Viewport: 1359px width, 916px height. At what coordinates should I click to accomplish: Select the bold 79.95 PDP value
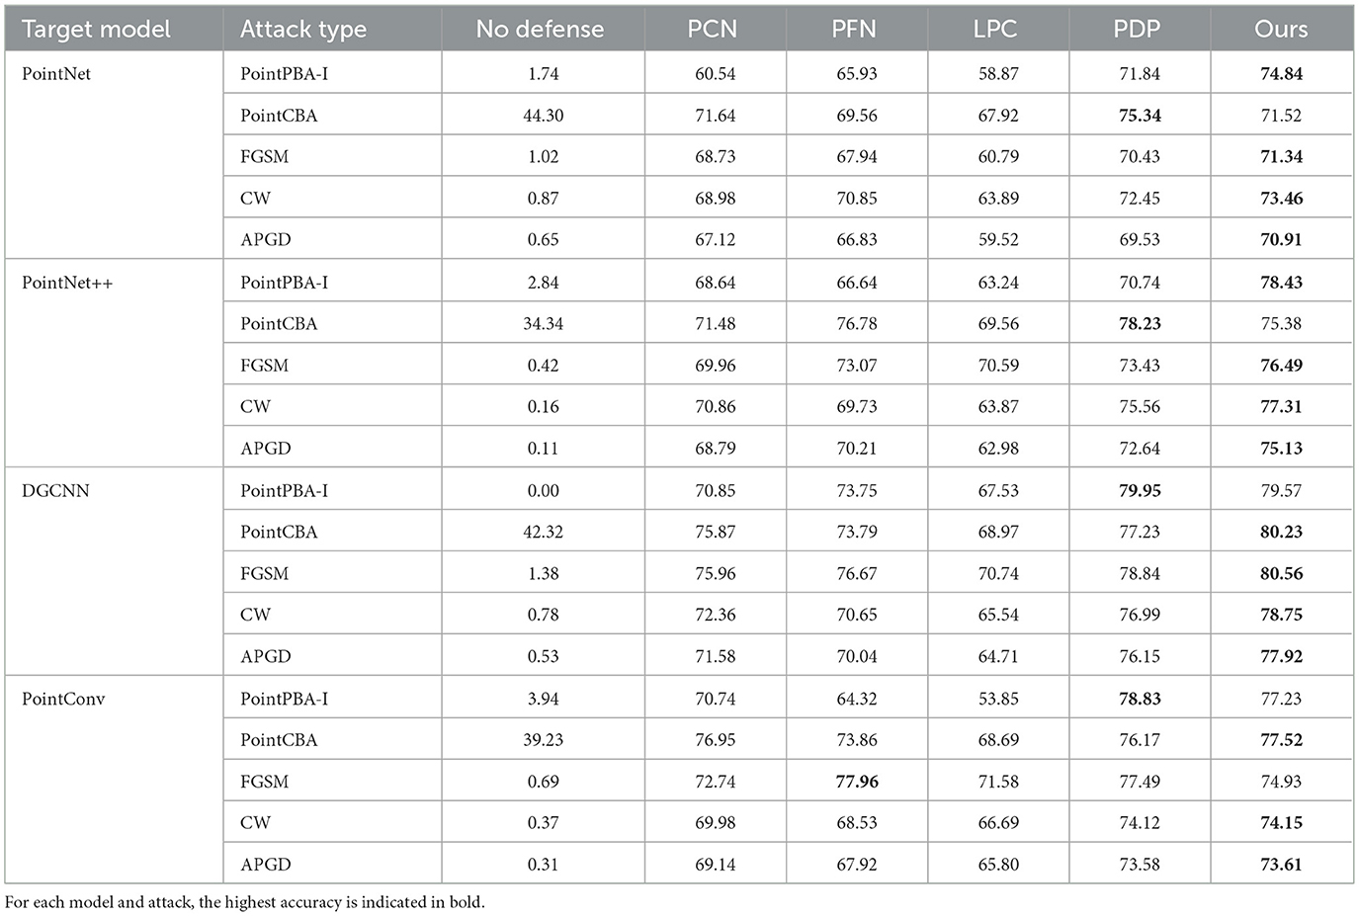pyautogui.click(x=1140, y=491)
